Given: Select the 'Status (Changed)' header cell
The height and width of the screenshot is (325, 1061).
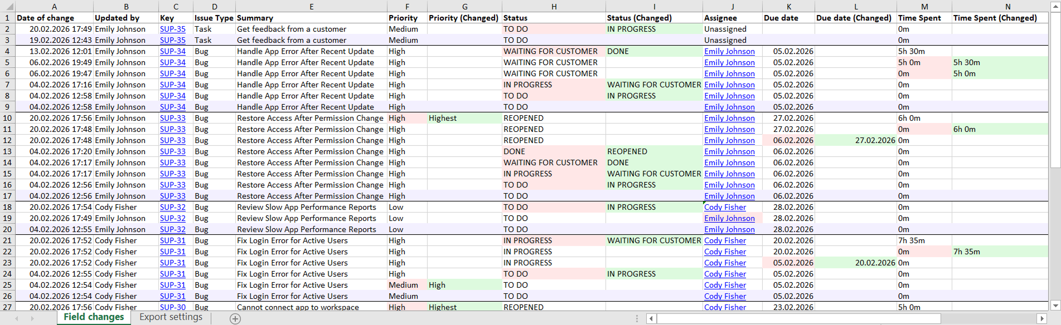Looking at the screenshot, I should point(654,18).
